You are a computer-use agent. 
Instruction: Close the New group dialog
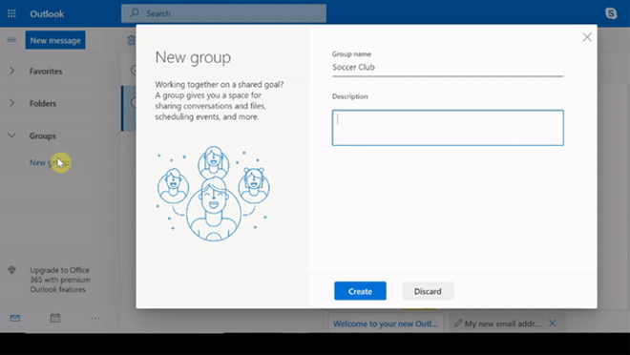[x=587, y=37]
